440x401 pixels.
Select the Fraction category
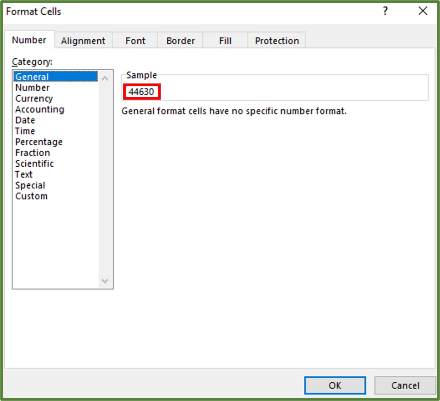(32, 153)
